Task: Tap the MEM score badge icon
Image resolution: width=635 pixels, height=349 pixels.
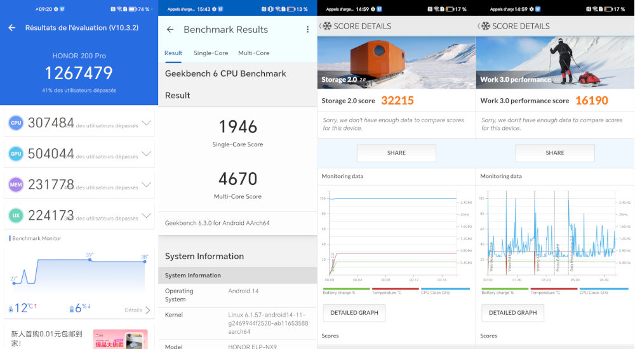Action: click(16, 184)
